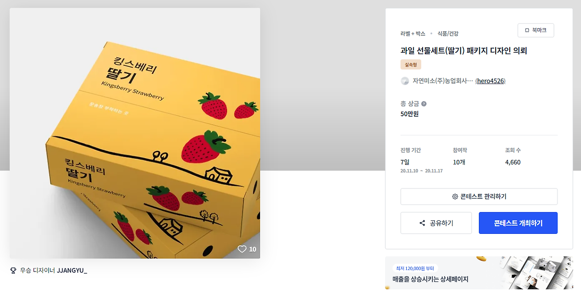Open the 콘테스트 개최하기 blue button

(518, 223)
